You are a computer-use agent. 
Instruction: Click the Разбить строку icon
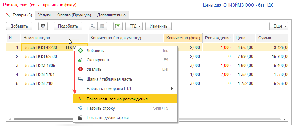pos(80,108)
